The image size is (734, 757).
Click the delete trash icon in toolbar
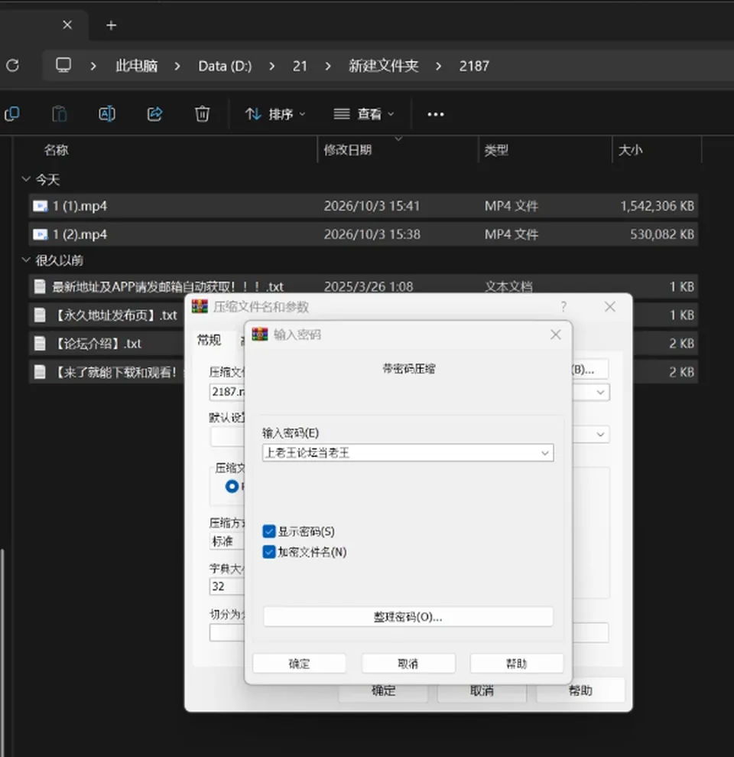click(202, 114)
